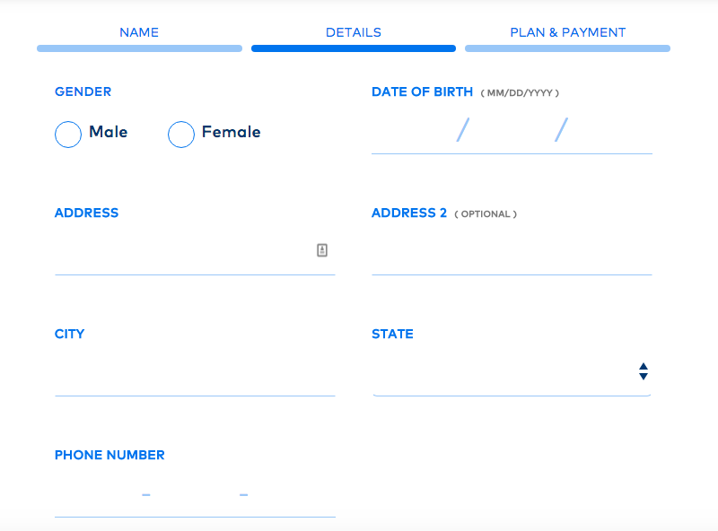Screen dimensions: 718x531
Task: Click the day segment of Date of Birth
Action: (512, 130)
